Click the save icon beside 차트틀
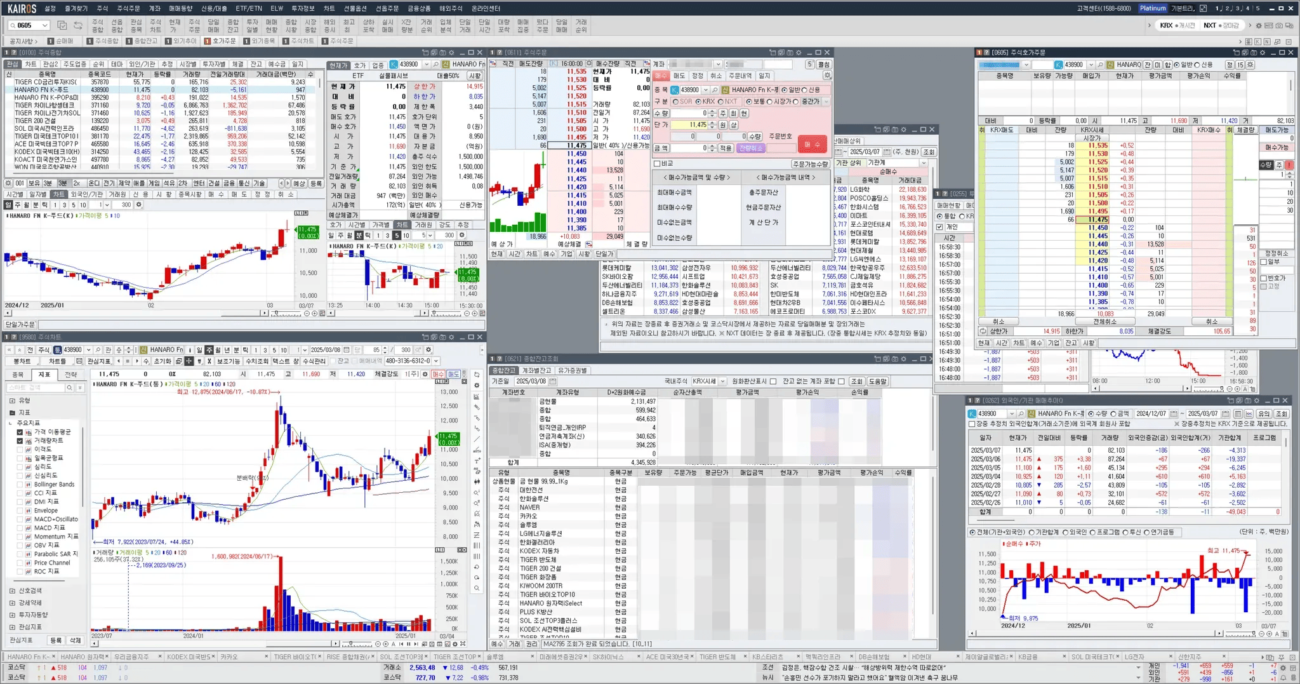The image size is (1300, 684). [x=81, y=361]
